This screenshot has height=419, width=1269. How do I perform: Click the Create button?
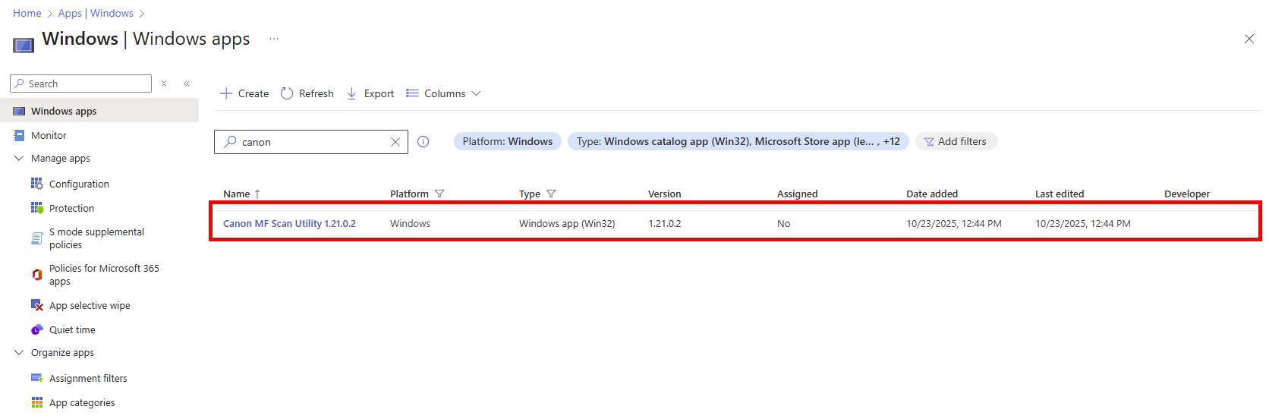(244, 93)
